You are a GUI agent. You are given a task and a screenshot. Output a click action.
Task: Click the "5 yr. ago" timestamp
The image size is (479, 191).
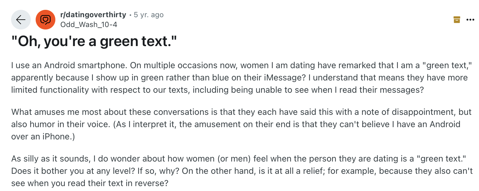(149, 15)
